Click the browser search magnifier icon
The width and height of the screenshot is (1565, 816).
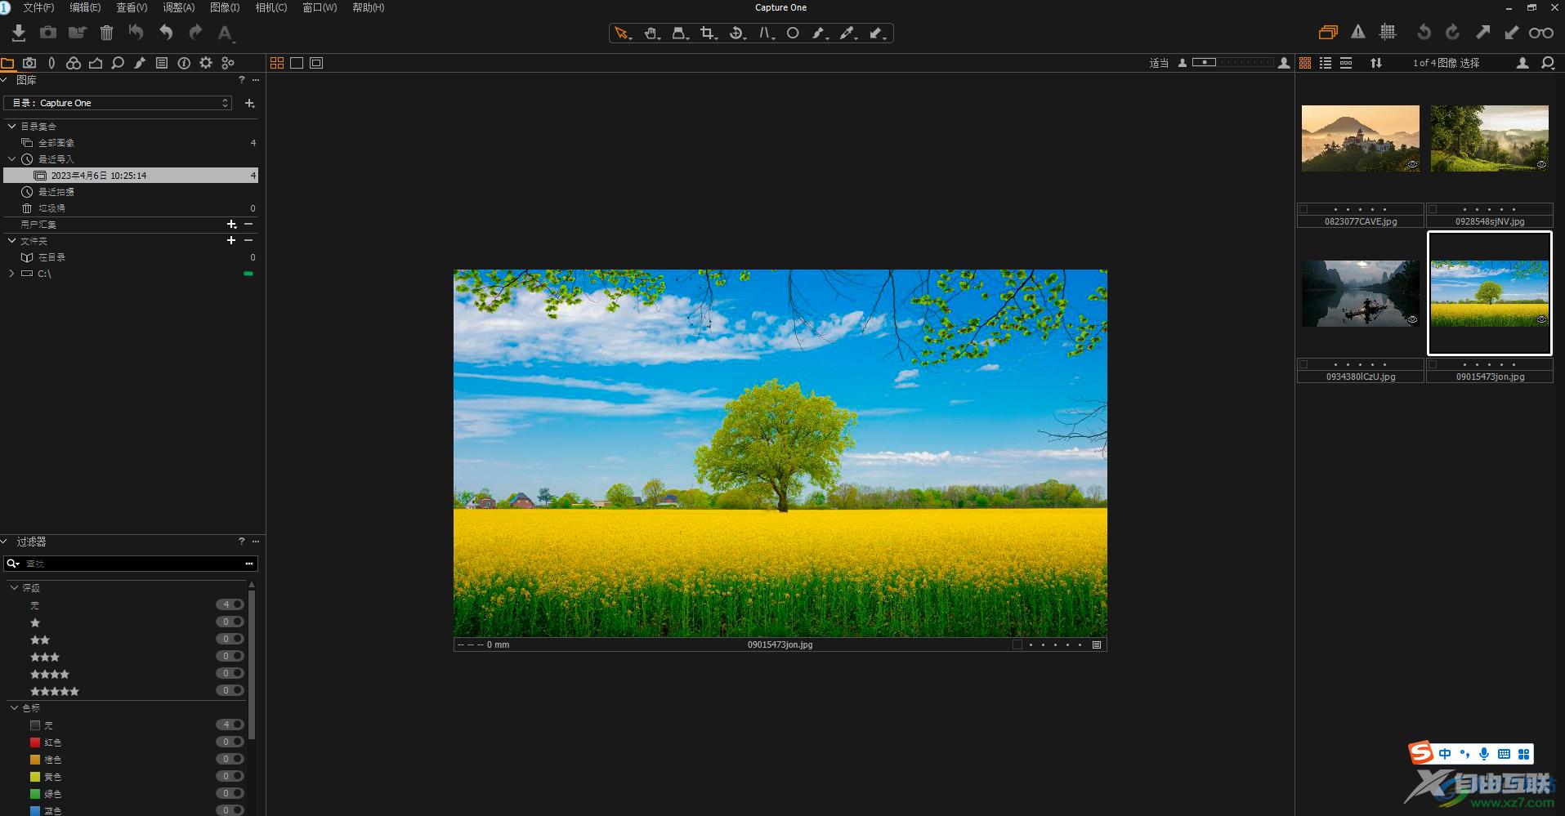1548,63
